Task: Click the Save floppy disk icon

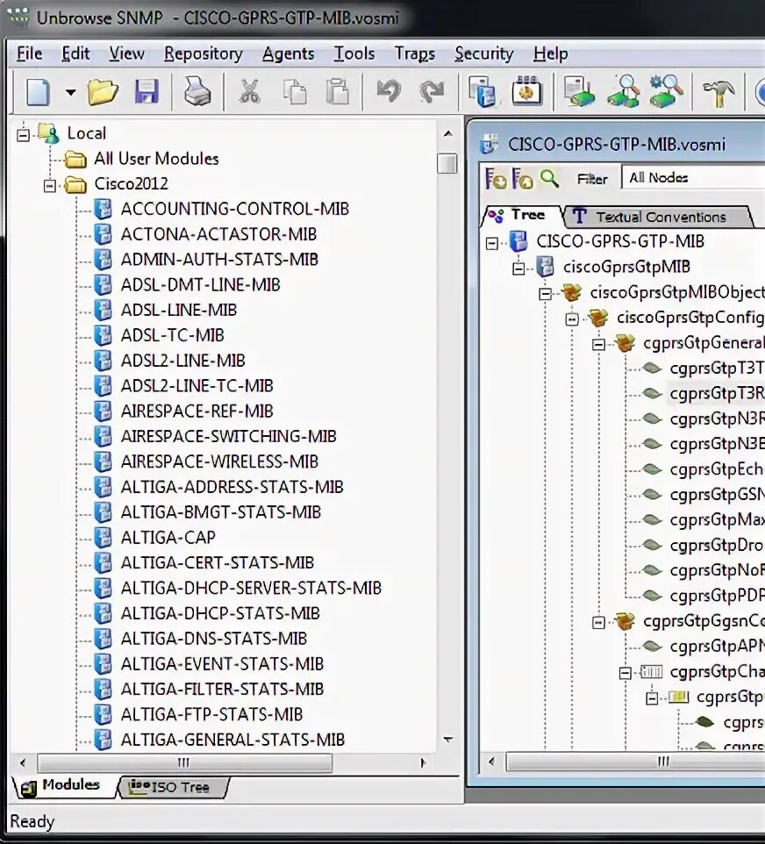Action: click(x=147, y=92)
